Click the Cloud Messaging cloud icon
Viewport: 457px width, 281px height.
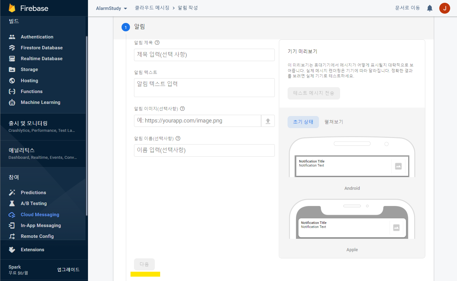12,215
